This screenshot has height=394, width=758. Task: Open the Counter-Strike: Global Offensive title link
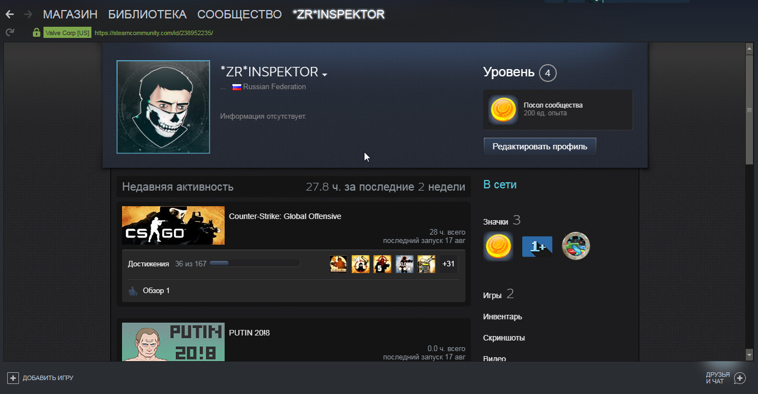pyautogui.click(x=285, y=216)
